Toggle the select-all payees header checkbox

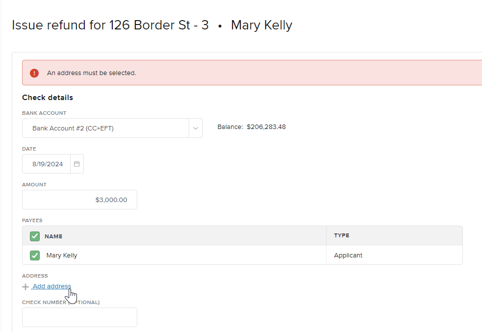pos(35,236)
